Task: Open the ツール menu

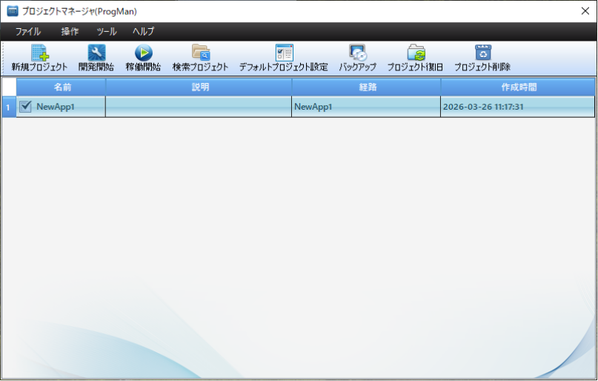Action: pyautogui.click(x=107, y=32)
